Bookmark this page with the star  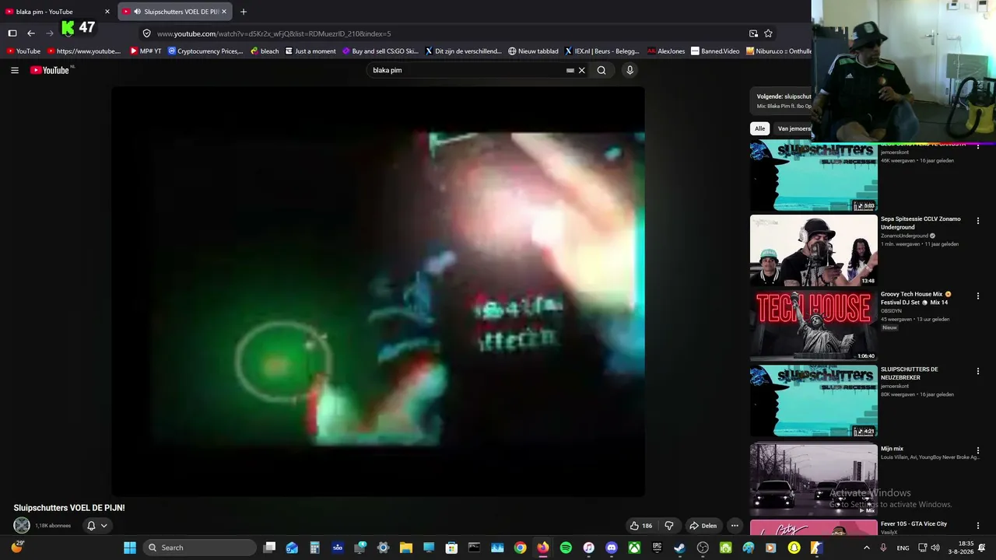(x=768, y=33)
